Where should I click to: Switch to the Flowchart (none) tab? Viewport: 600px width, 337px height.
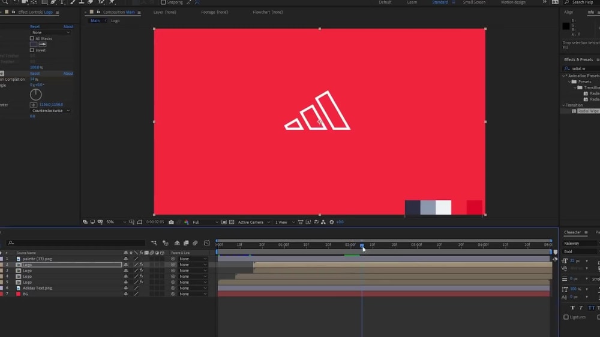coord(268,12)
